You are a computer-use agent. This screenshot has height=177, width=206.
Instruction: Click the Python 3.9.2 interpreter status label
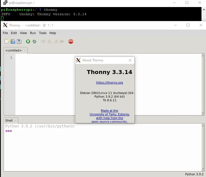[x=194, y=174]
